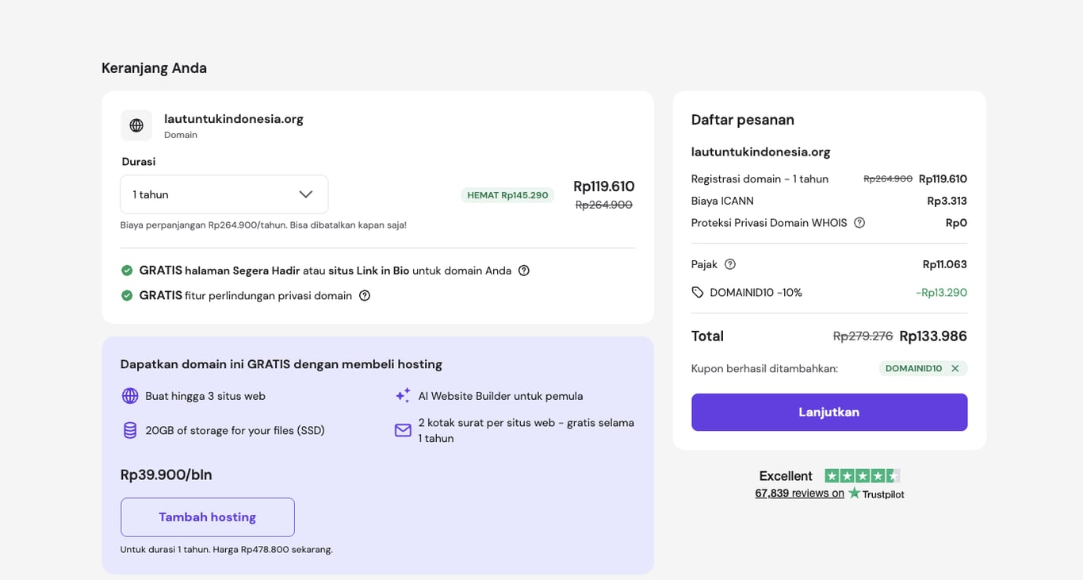Click the database icon for 20GB storage
The width and height of the screenshot is (1083, 580).
coord(130,430)
